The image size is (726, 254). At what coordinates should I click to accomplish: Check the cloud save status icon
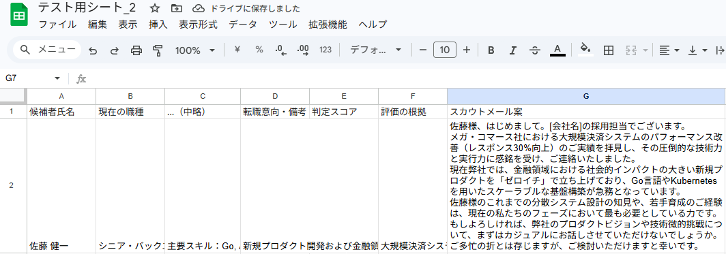[199, 8]
